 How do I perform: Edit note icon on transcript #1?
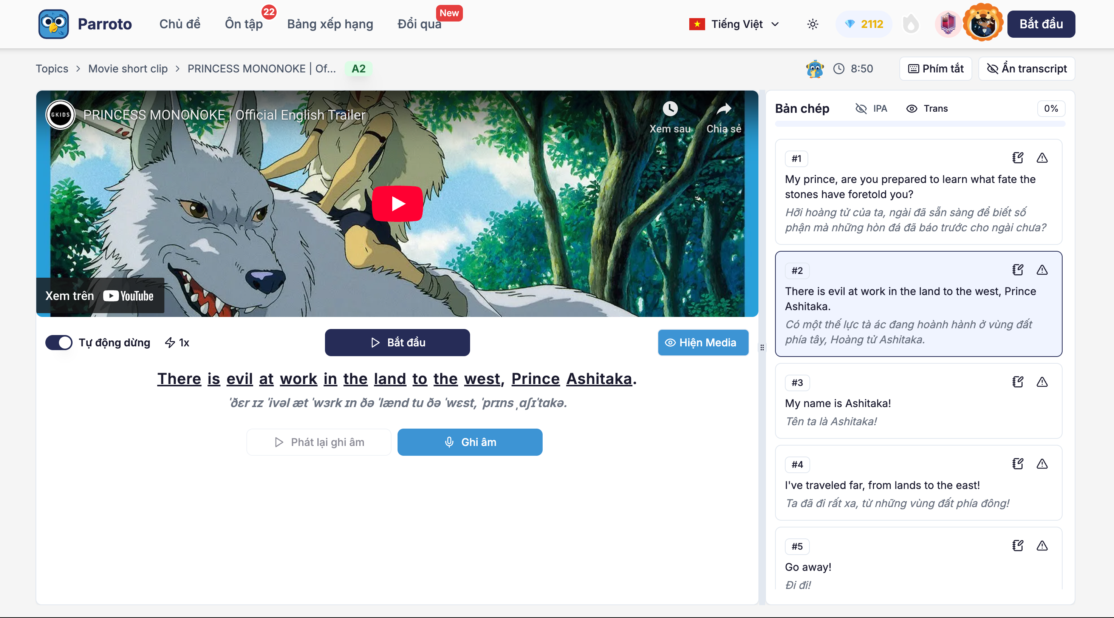pos(1018,158)
